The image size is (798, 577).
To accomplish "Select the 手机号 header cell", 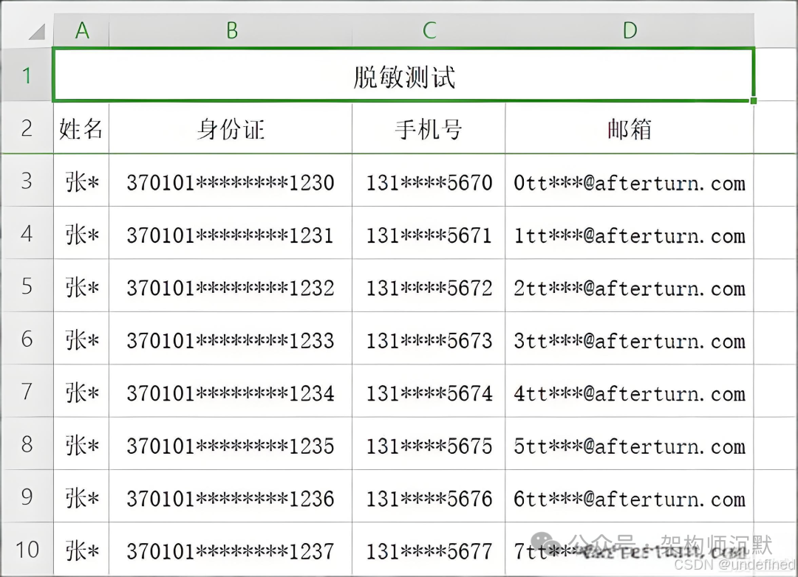I will click(429, 128).
